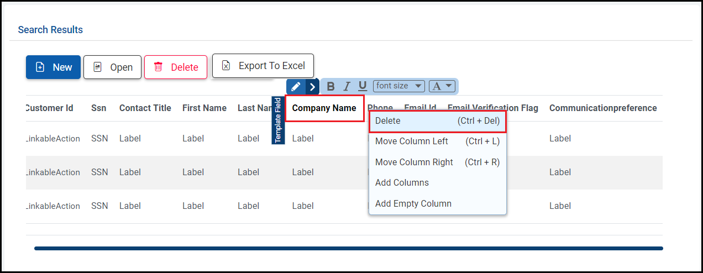The width and height of the screenshot is (703, 273).
Task: Click the New button
Action: 54,67
